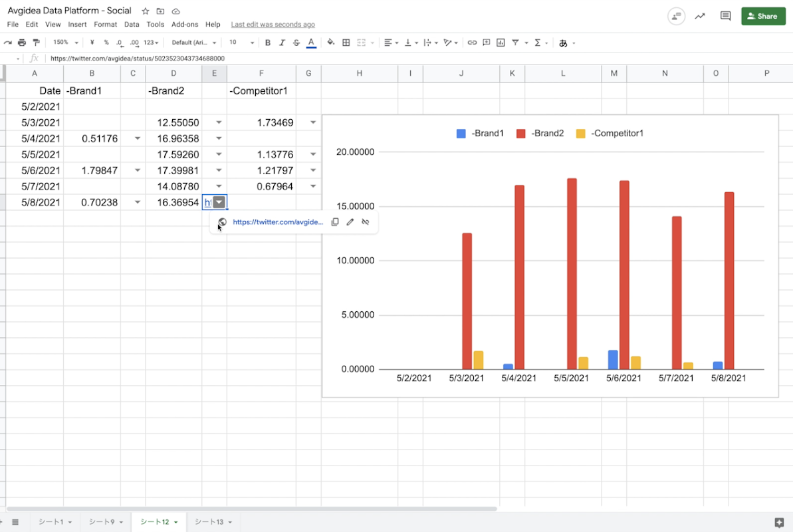Edit the link with the pencil icon
The image size is (793, 532).
click(x=350, y=221)
